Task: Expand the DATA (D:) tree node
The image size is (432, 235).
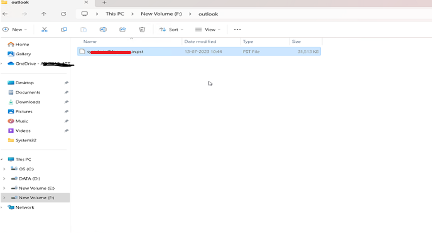Action: point(4,178)
